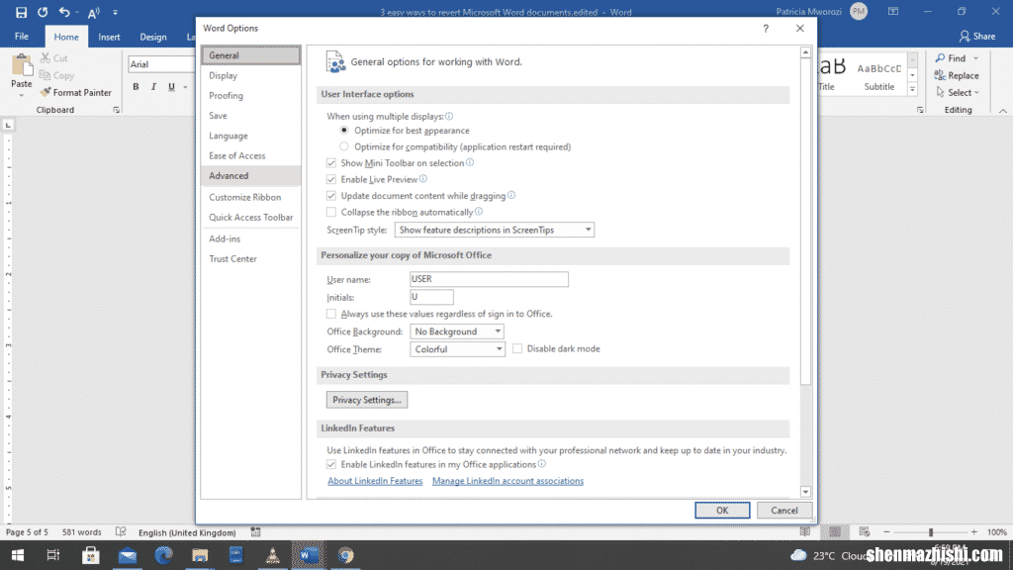Open the Clipboard dialog launcher

pyautogui.click(x=117, y=110)
